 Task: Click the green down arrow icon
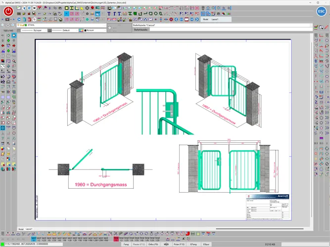9,51
